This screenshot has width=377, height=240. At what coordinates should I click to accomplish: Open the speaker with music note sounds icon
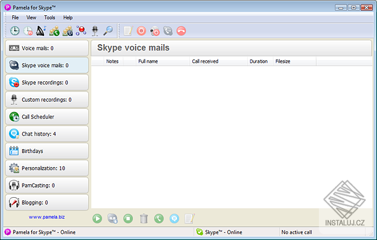tap(41, 31)
